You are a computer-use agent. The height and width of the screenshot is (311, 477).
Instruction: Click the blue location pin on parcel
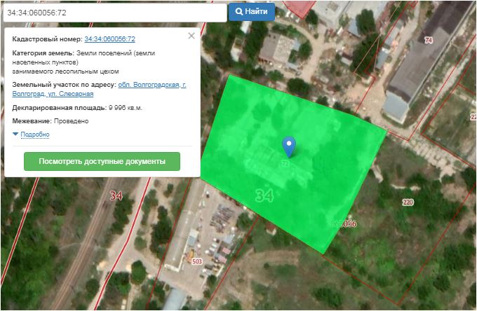288,146
